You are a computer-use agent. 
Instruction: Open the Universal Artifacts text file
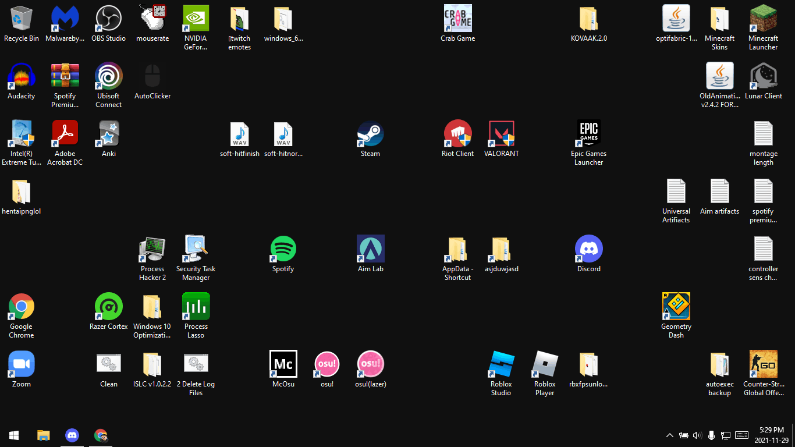[676, 191]
